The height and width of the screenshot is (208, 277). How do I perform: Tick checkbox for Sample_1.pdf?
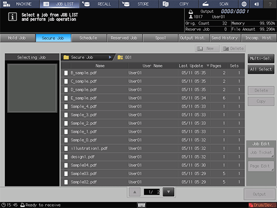point(66,132)
